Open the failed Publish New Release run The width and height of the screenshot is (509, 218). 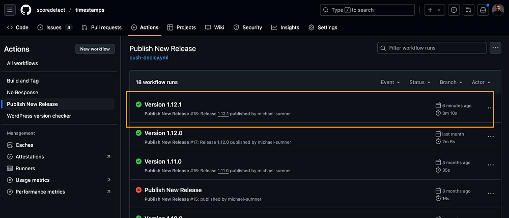tap(173, 190)
